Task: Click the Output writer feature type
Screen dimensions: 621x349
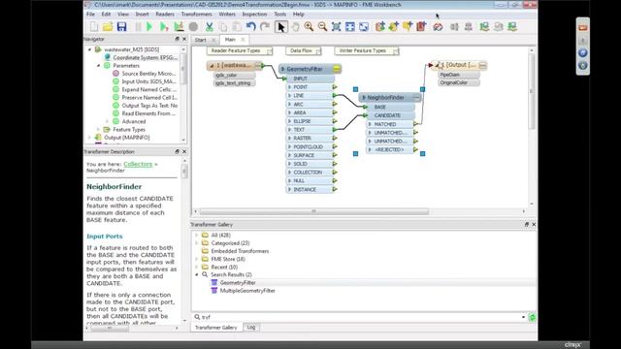Action: tap(459, 65)
